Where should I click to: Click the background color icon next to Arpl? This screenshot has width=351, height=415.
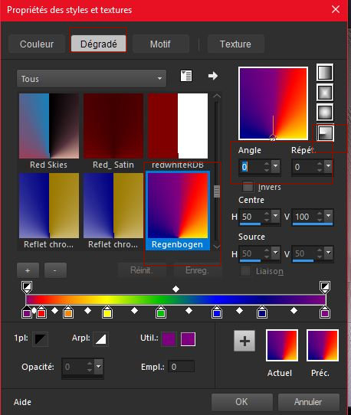click(100, 338)
